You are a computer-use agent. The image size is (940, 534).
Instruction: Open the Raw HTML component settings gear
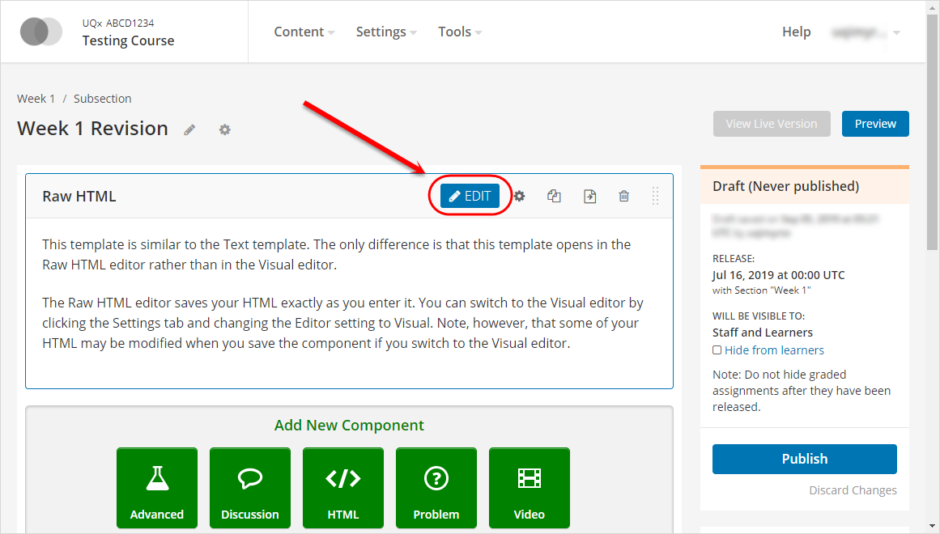(519, 196)
